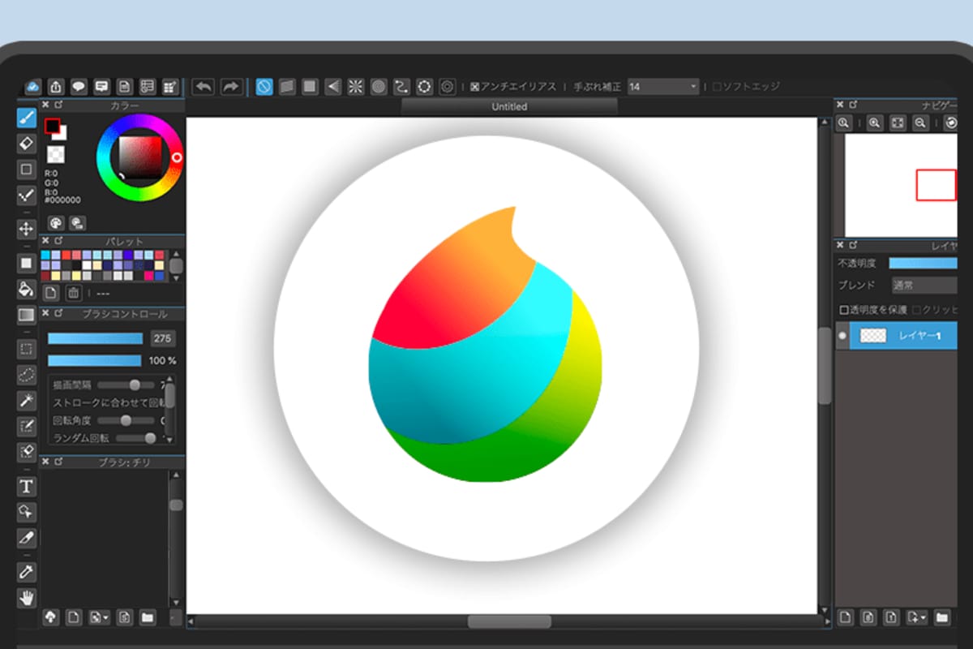Select the Eraser tool
Image resolution: width=973 pixels, height=649 pixels.
[x=27, y=143]
